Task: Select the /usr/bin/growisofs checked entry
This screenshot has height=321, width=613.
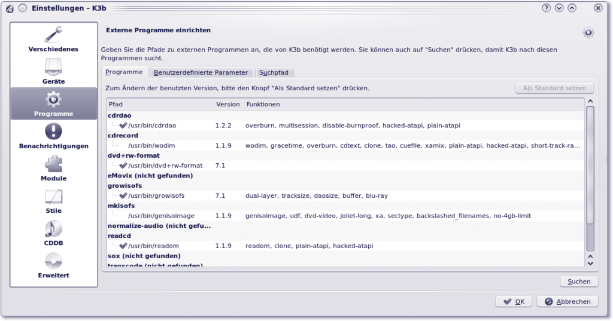Action: click(154, 195)
